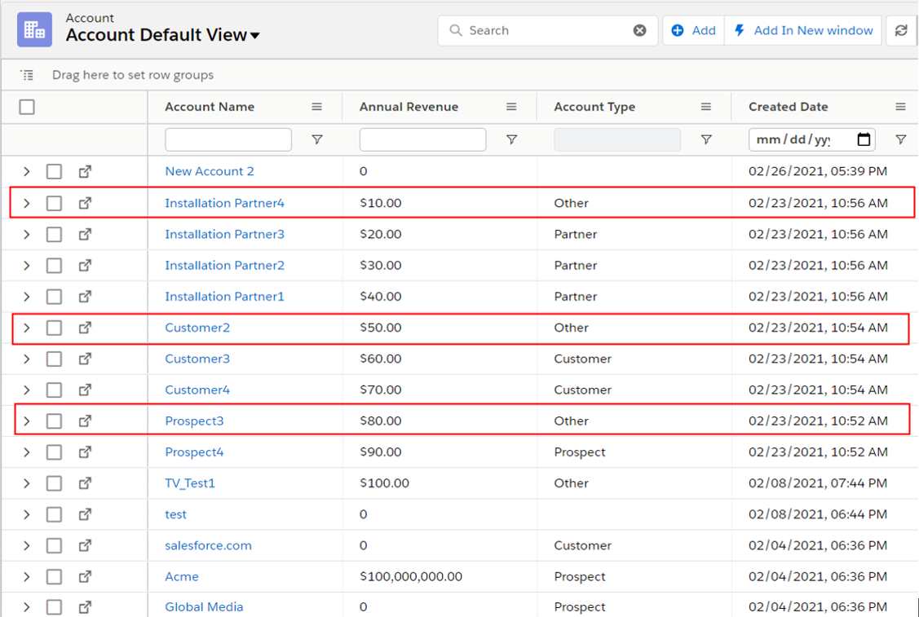Viewport: 919px width, 617px height.
Task: Open the Account Default View dropdown
Action: (255, 36)
